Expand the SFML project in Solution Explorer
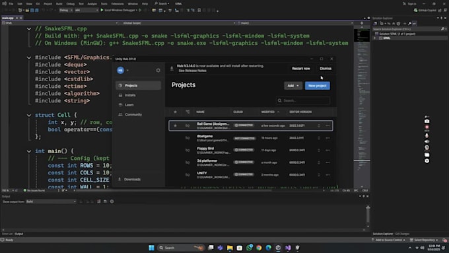Screen dimensions: 449x253 pyautogui.click(x=374, y=38)
